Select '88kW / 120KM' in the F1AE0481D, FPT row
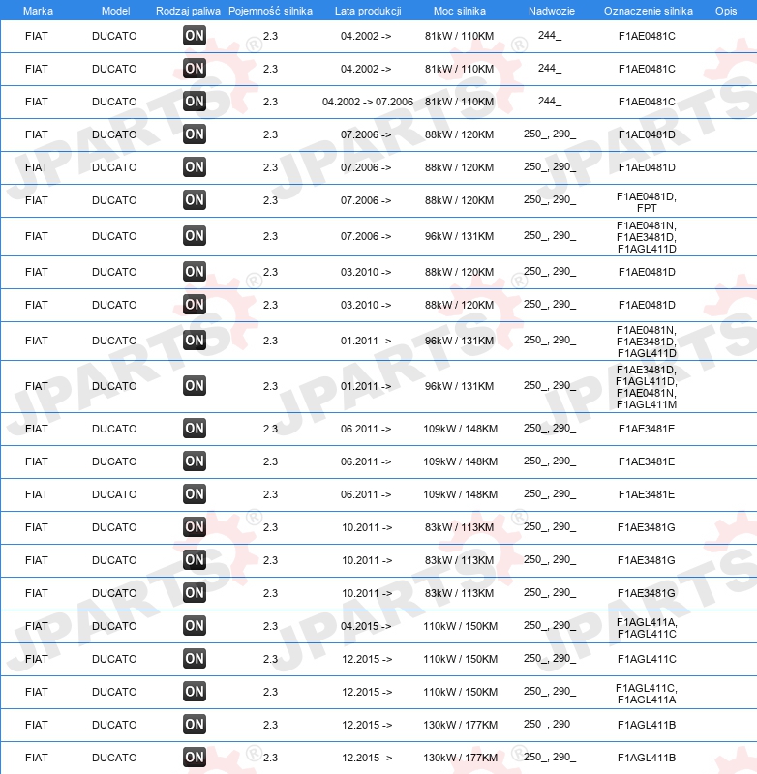The image size is (757, 774). point(459,200)
